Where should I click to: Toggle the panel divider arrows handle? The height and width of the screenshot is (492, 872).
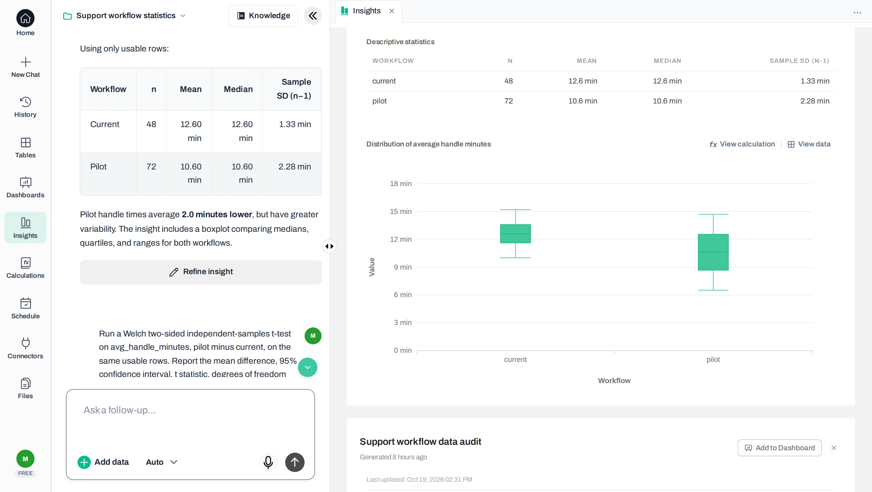[329, 246]
